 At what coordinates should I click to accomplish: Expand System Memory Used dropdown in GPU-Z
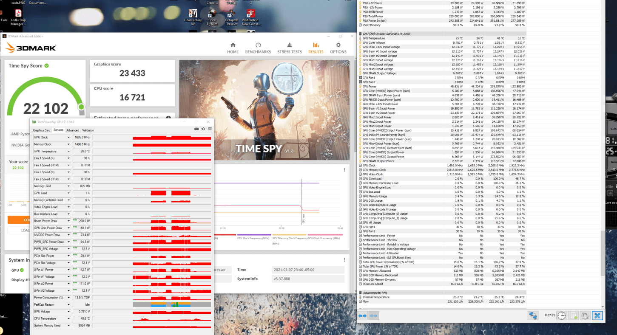(68, 326)
